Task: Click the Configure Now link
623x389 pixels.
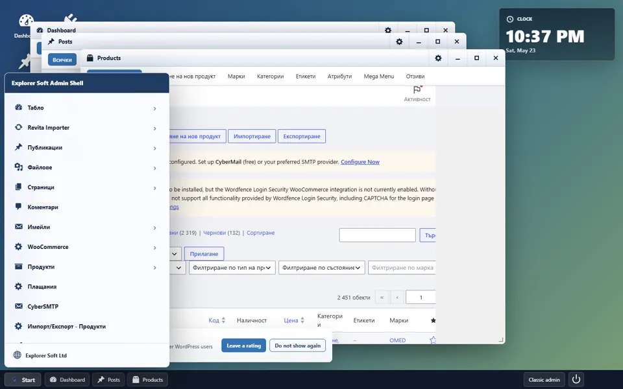Action: click(x=360, y=161)
